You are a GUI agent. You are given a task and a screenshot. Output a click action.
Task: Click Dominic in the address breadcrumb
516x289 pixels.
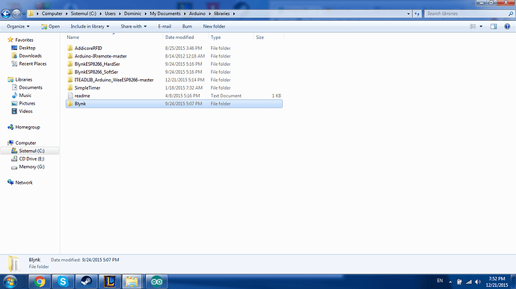pos(132,13)
